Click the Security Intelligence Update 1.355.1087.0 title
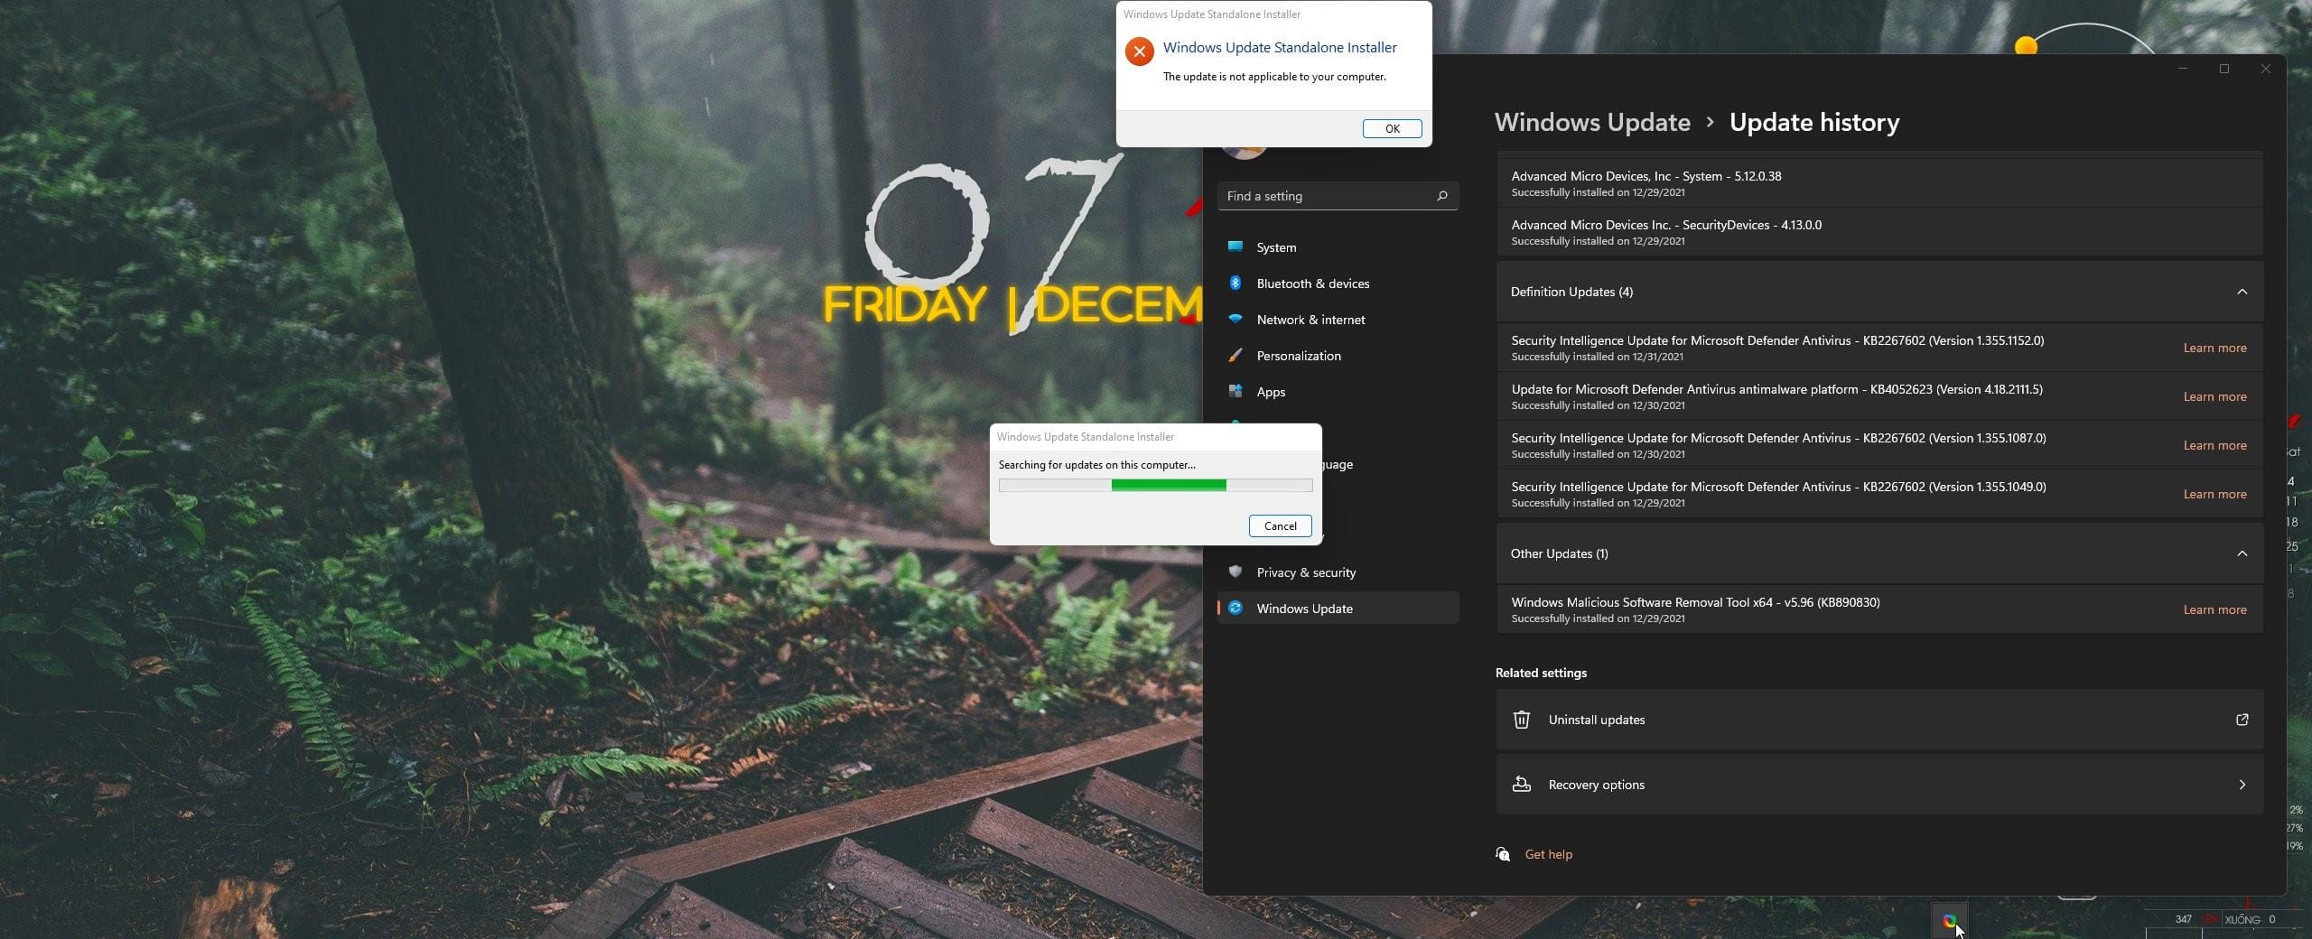 pos(1778,438)
